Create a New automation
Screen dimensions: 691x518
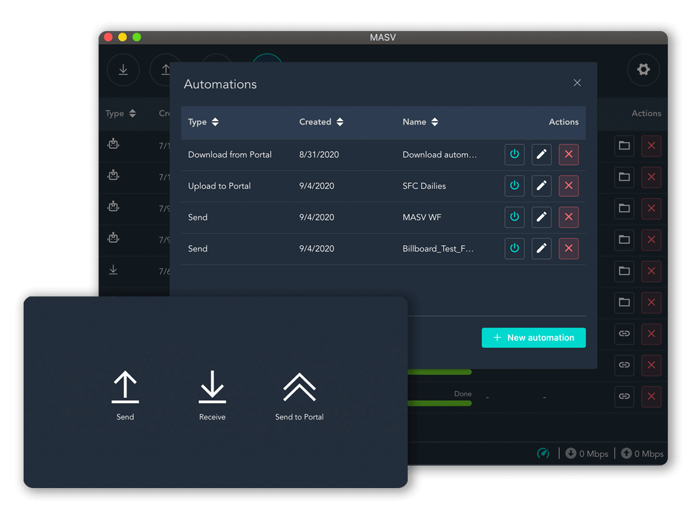(x=533, y=337)
